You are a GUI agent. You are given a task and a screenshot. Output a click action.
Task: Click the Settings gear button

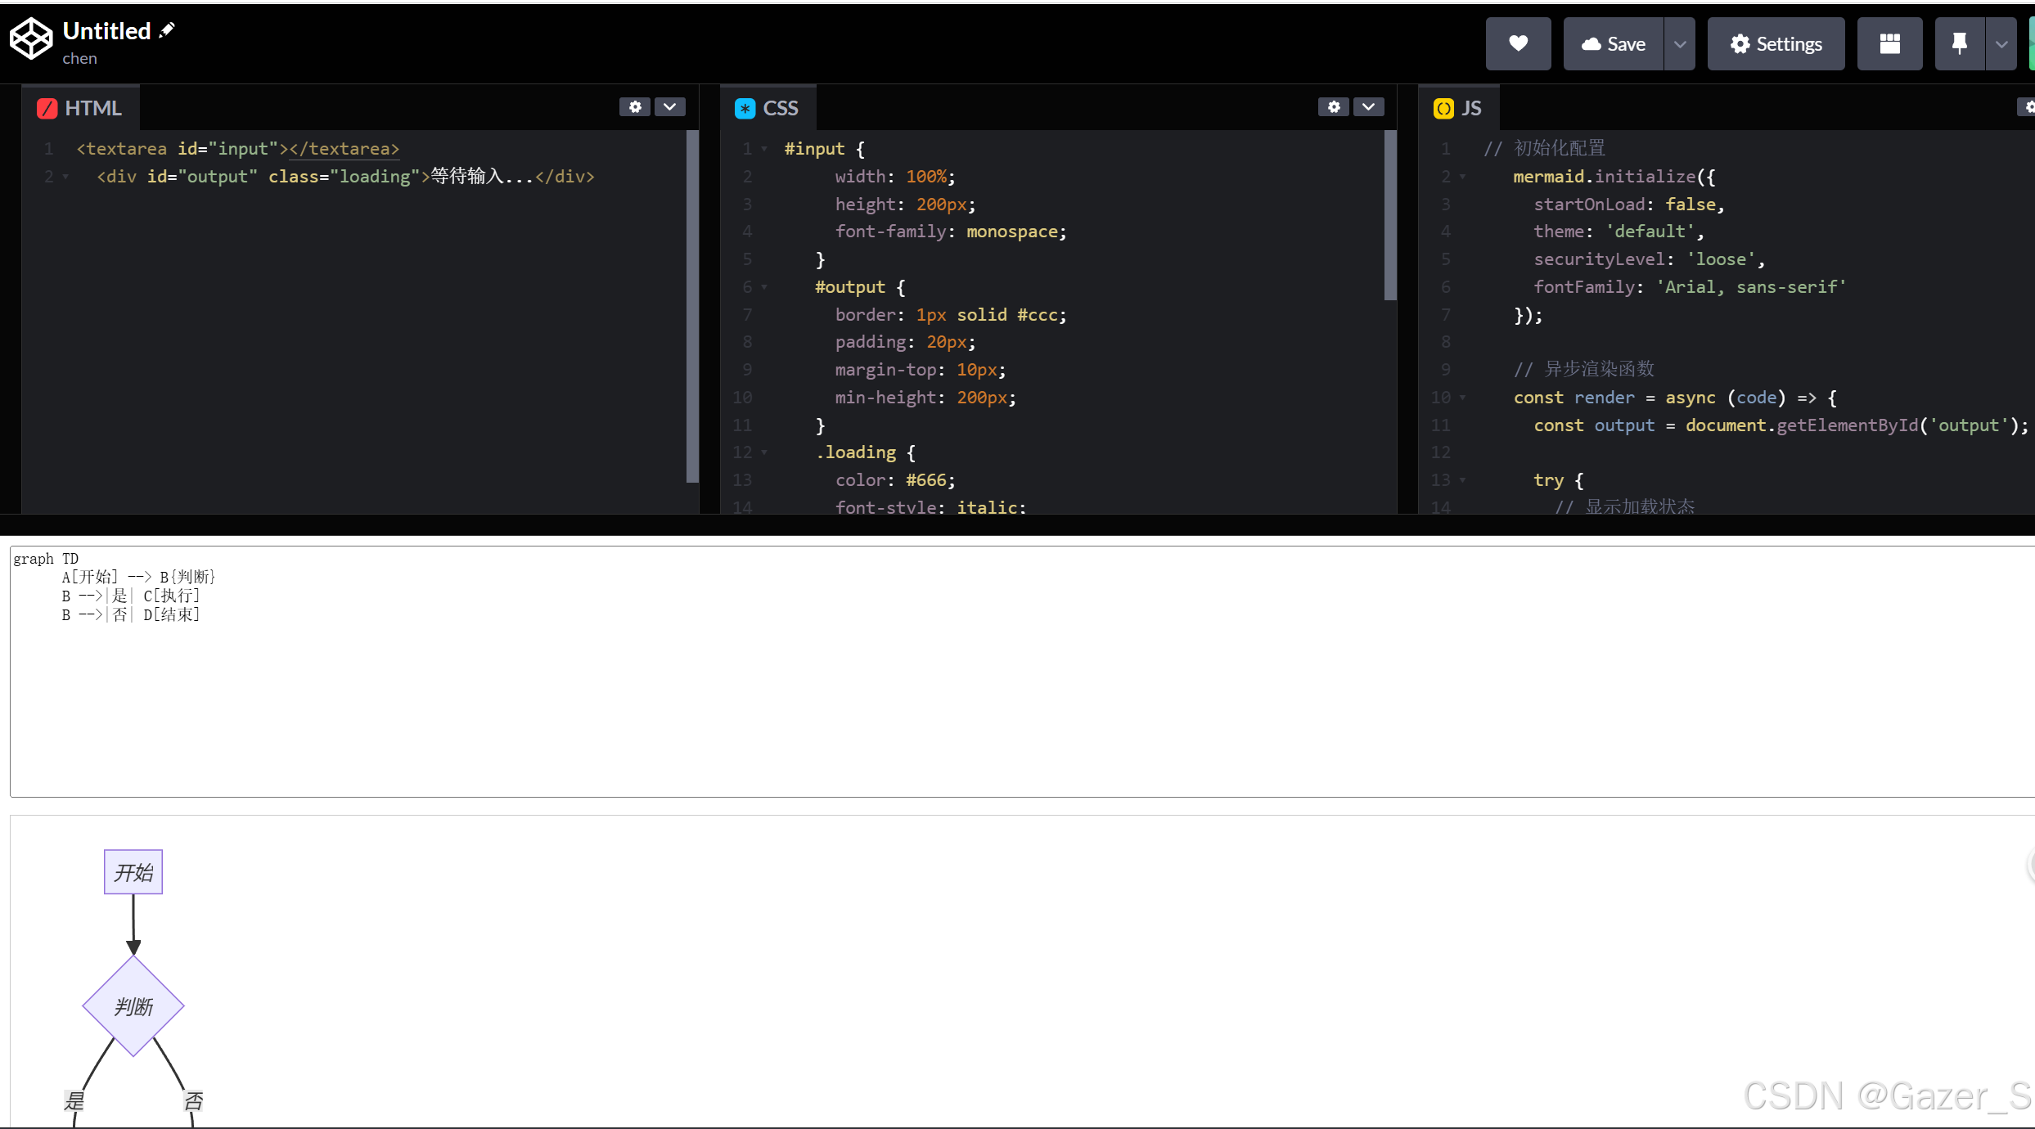[1776, 44]
